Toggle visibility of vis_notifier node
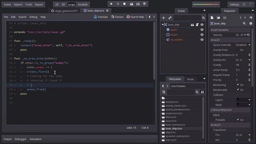Screen dimensions: 256x144 202,40
